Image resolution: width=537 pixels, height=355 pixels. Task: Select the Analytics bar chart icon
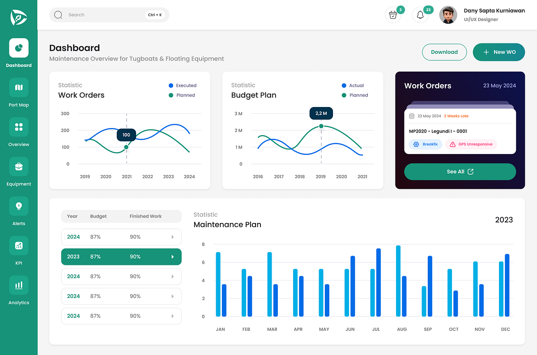click(19, 285)
